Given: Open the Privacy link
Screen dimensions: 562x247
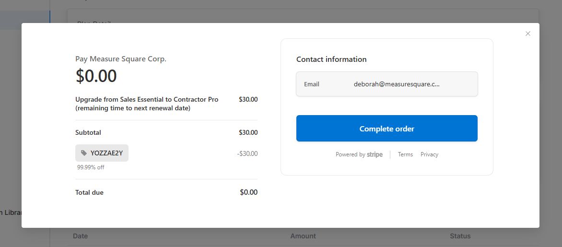Looking at the screenshot, I should pyautogui.click(x=429, y=154).
